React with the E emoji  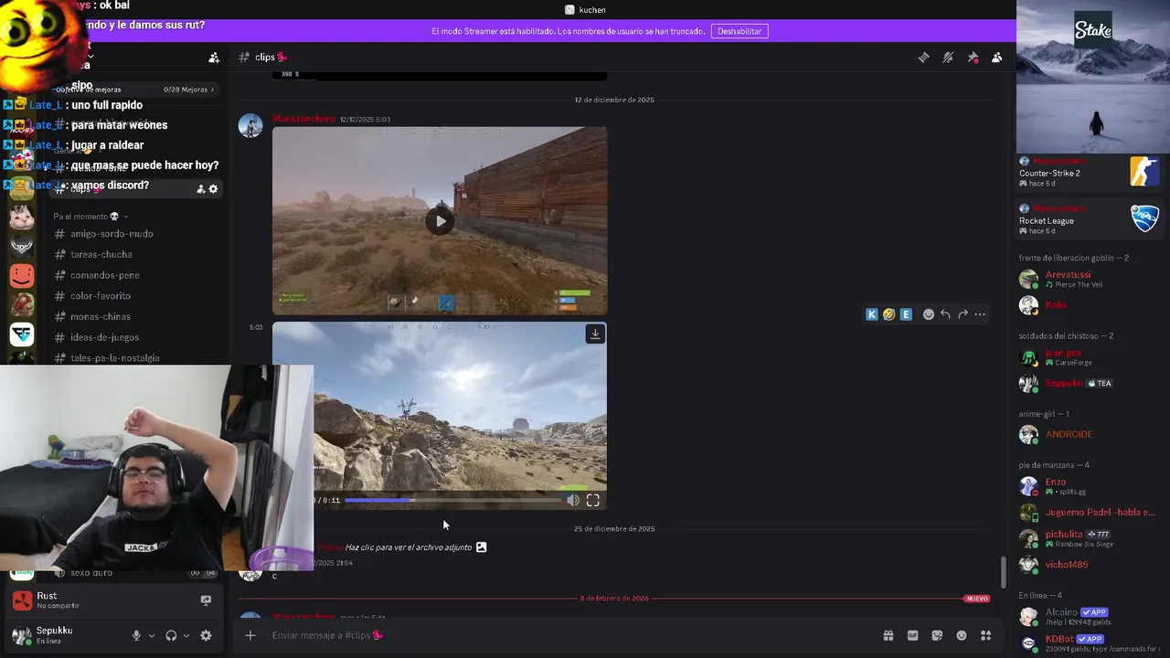tap(906, 314)
